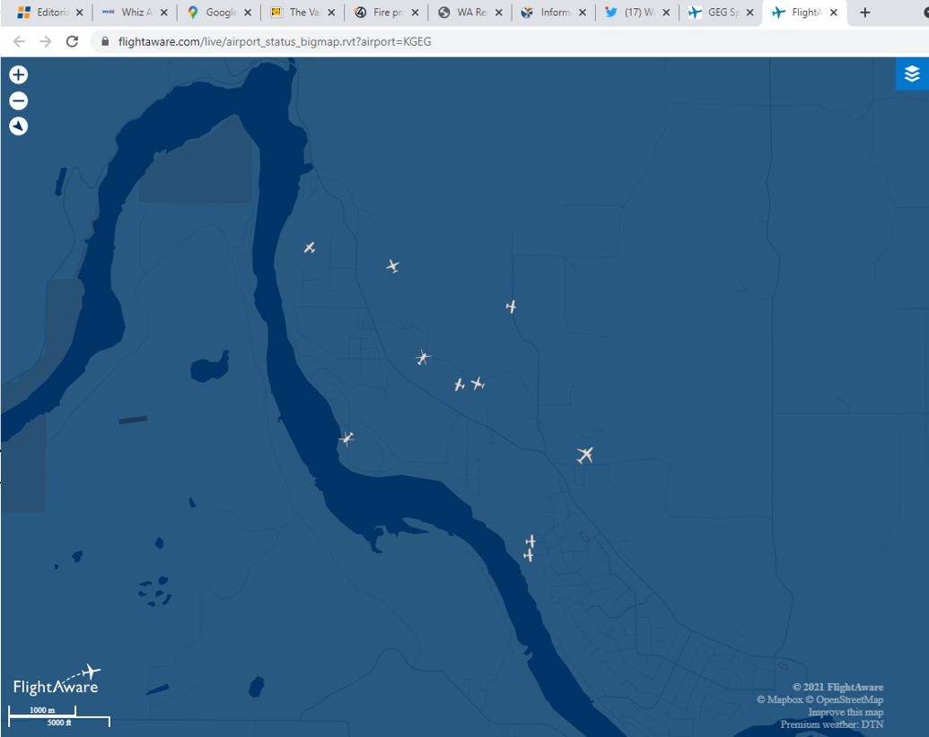Select the aircraft positioned over the river
This screenshot has height=737, width=929.
(x=347, y=438)
